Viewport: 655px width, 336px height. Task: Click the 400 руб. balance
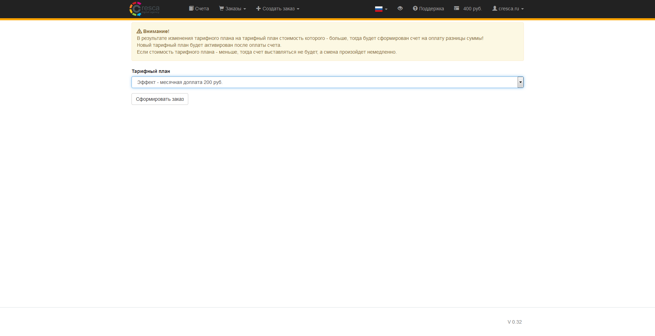468,9
